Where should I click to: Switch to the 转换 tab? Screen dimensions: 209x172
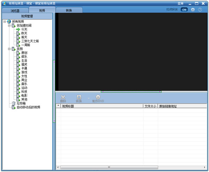tap(69, 10)
